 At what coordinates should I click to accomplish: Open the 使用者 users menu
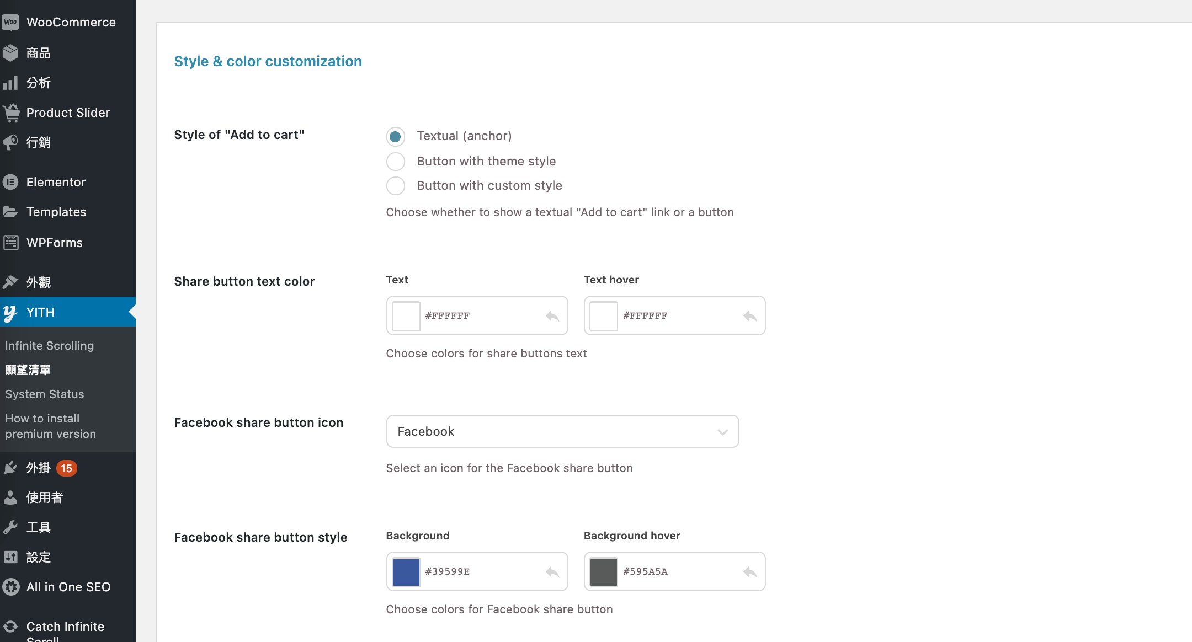(x=45, y=497)
